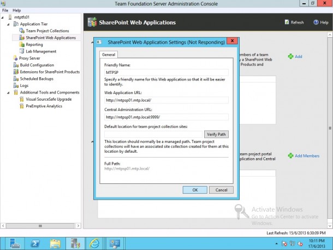Open the File menu

(x=5, y=10)
